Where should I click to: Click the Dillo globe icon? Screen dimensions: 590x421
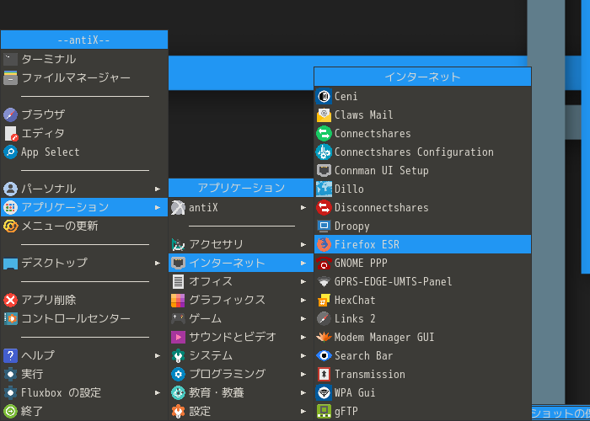(x=324, y=189)
